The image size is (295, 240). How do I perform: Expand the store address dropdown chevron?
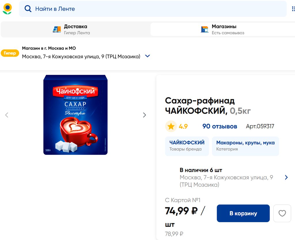(x=147, y=56)
